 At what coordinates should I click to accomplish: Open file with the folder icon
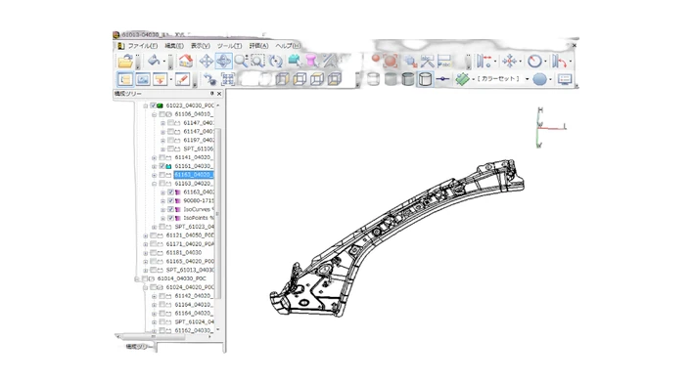point(126,61)
